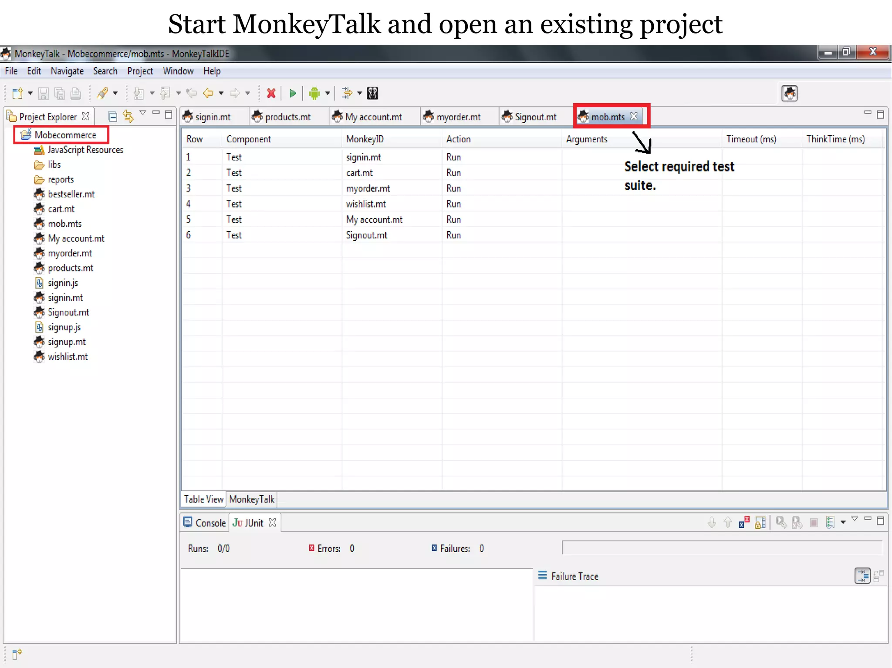Click the black monkey silhouette toolbar icon

coord(373,93)
